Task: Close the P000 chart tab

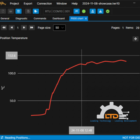Action: tap(86, 18)
